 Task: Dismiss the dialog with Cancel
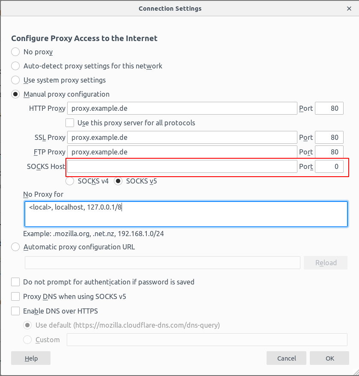tap(286, 358)
